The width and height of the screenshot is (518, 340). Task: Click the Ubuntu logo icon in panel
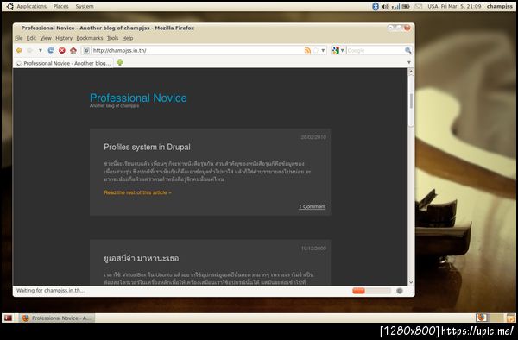9,6
